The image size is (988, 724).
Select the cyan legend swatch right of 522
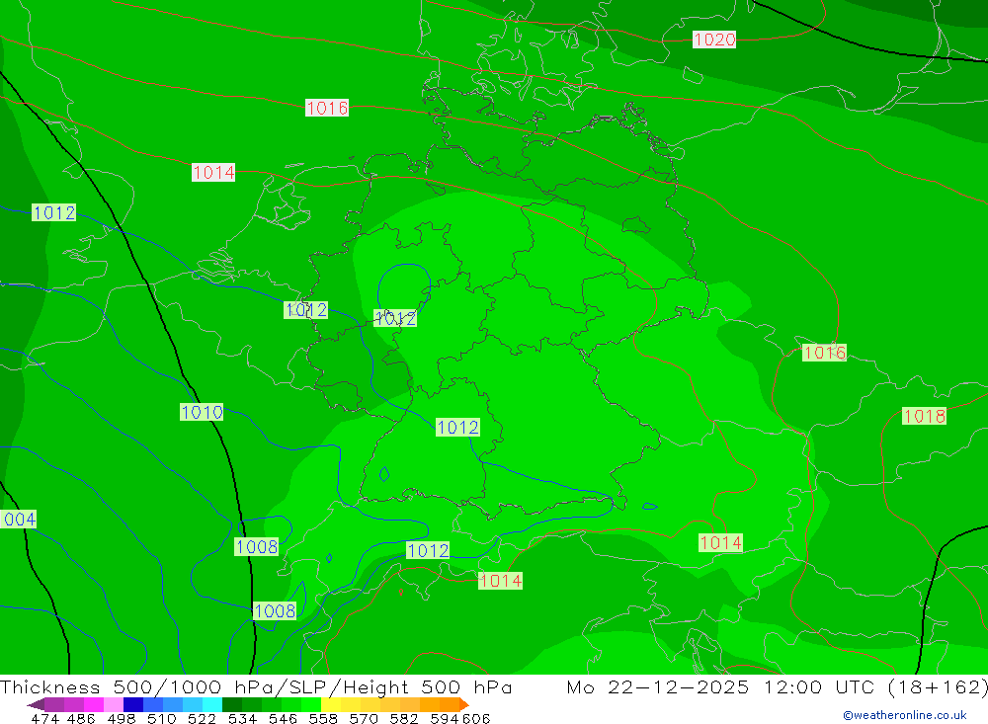[212, 704]
